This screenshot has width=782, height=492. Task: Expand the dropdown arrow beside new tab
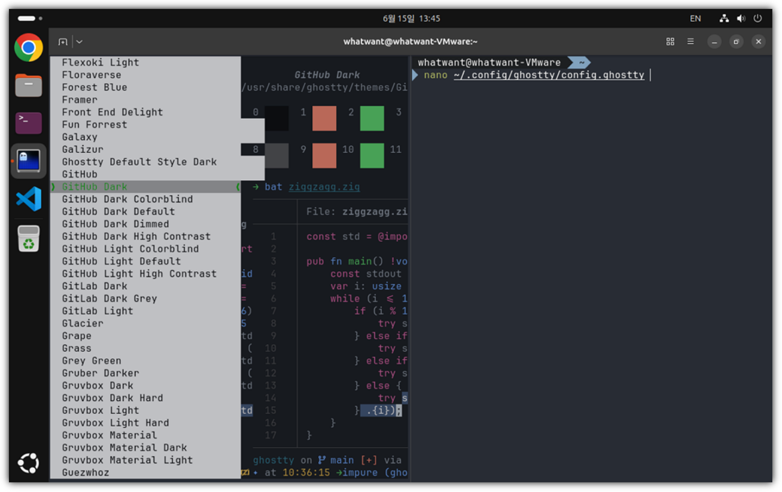pos(80,41)
